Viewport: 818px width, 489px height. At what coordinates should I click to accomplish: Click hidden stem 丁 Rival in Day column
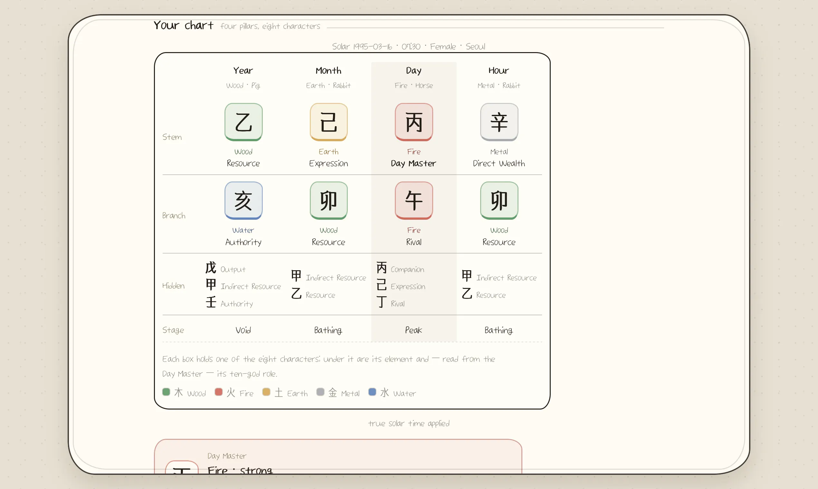(390, 302)
